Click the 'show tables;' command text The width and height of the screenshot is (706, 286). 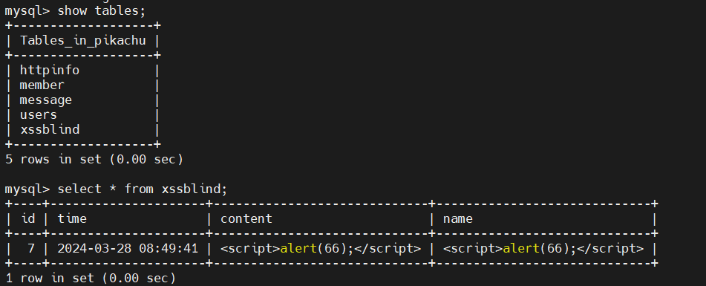pyautogui.click(x=101, y=10)
